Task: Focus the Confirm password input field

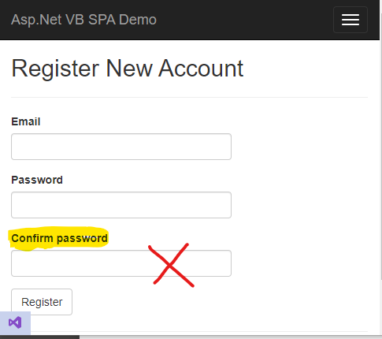Action: [121, 263]
